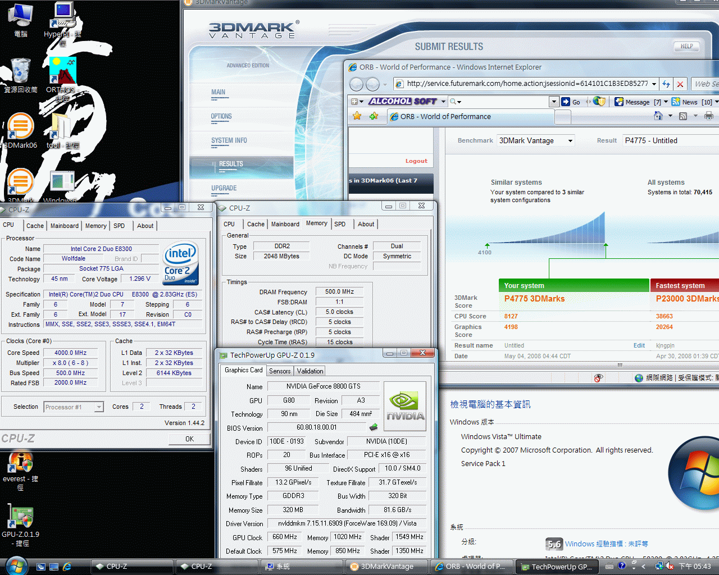This screenshot has height=575, width=719.
Task: Click Windows Experience Index link
Action: pyautogui.click(x=607, y=544)
